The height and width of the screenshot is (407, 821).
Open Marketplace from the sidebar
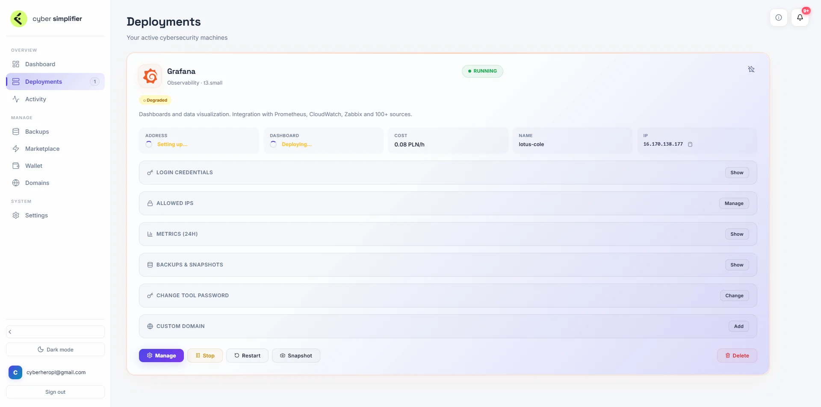[55, 149]
